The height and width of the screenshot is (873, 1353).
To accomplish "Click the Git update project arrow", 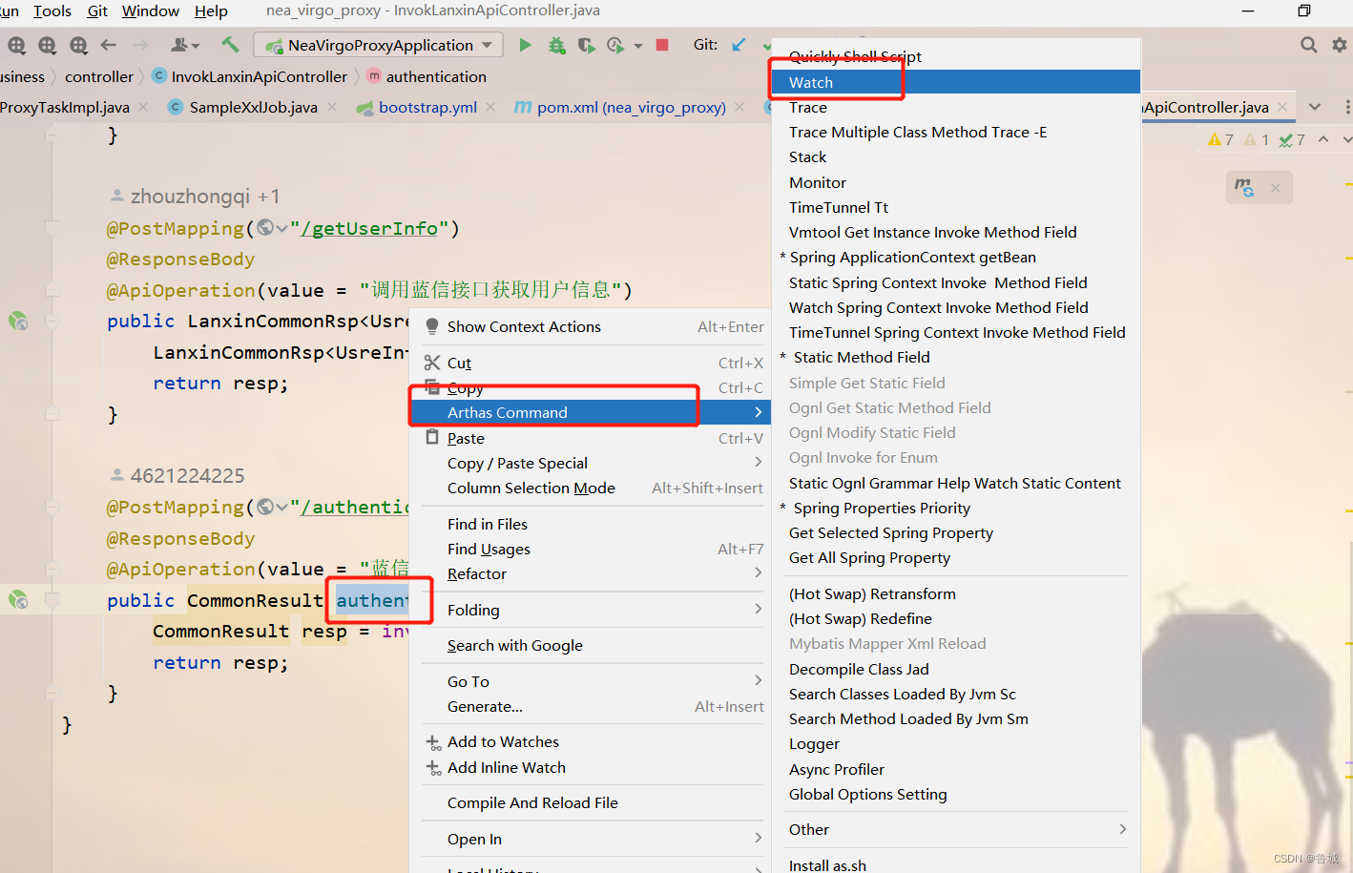I will (739, 45).
